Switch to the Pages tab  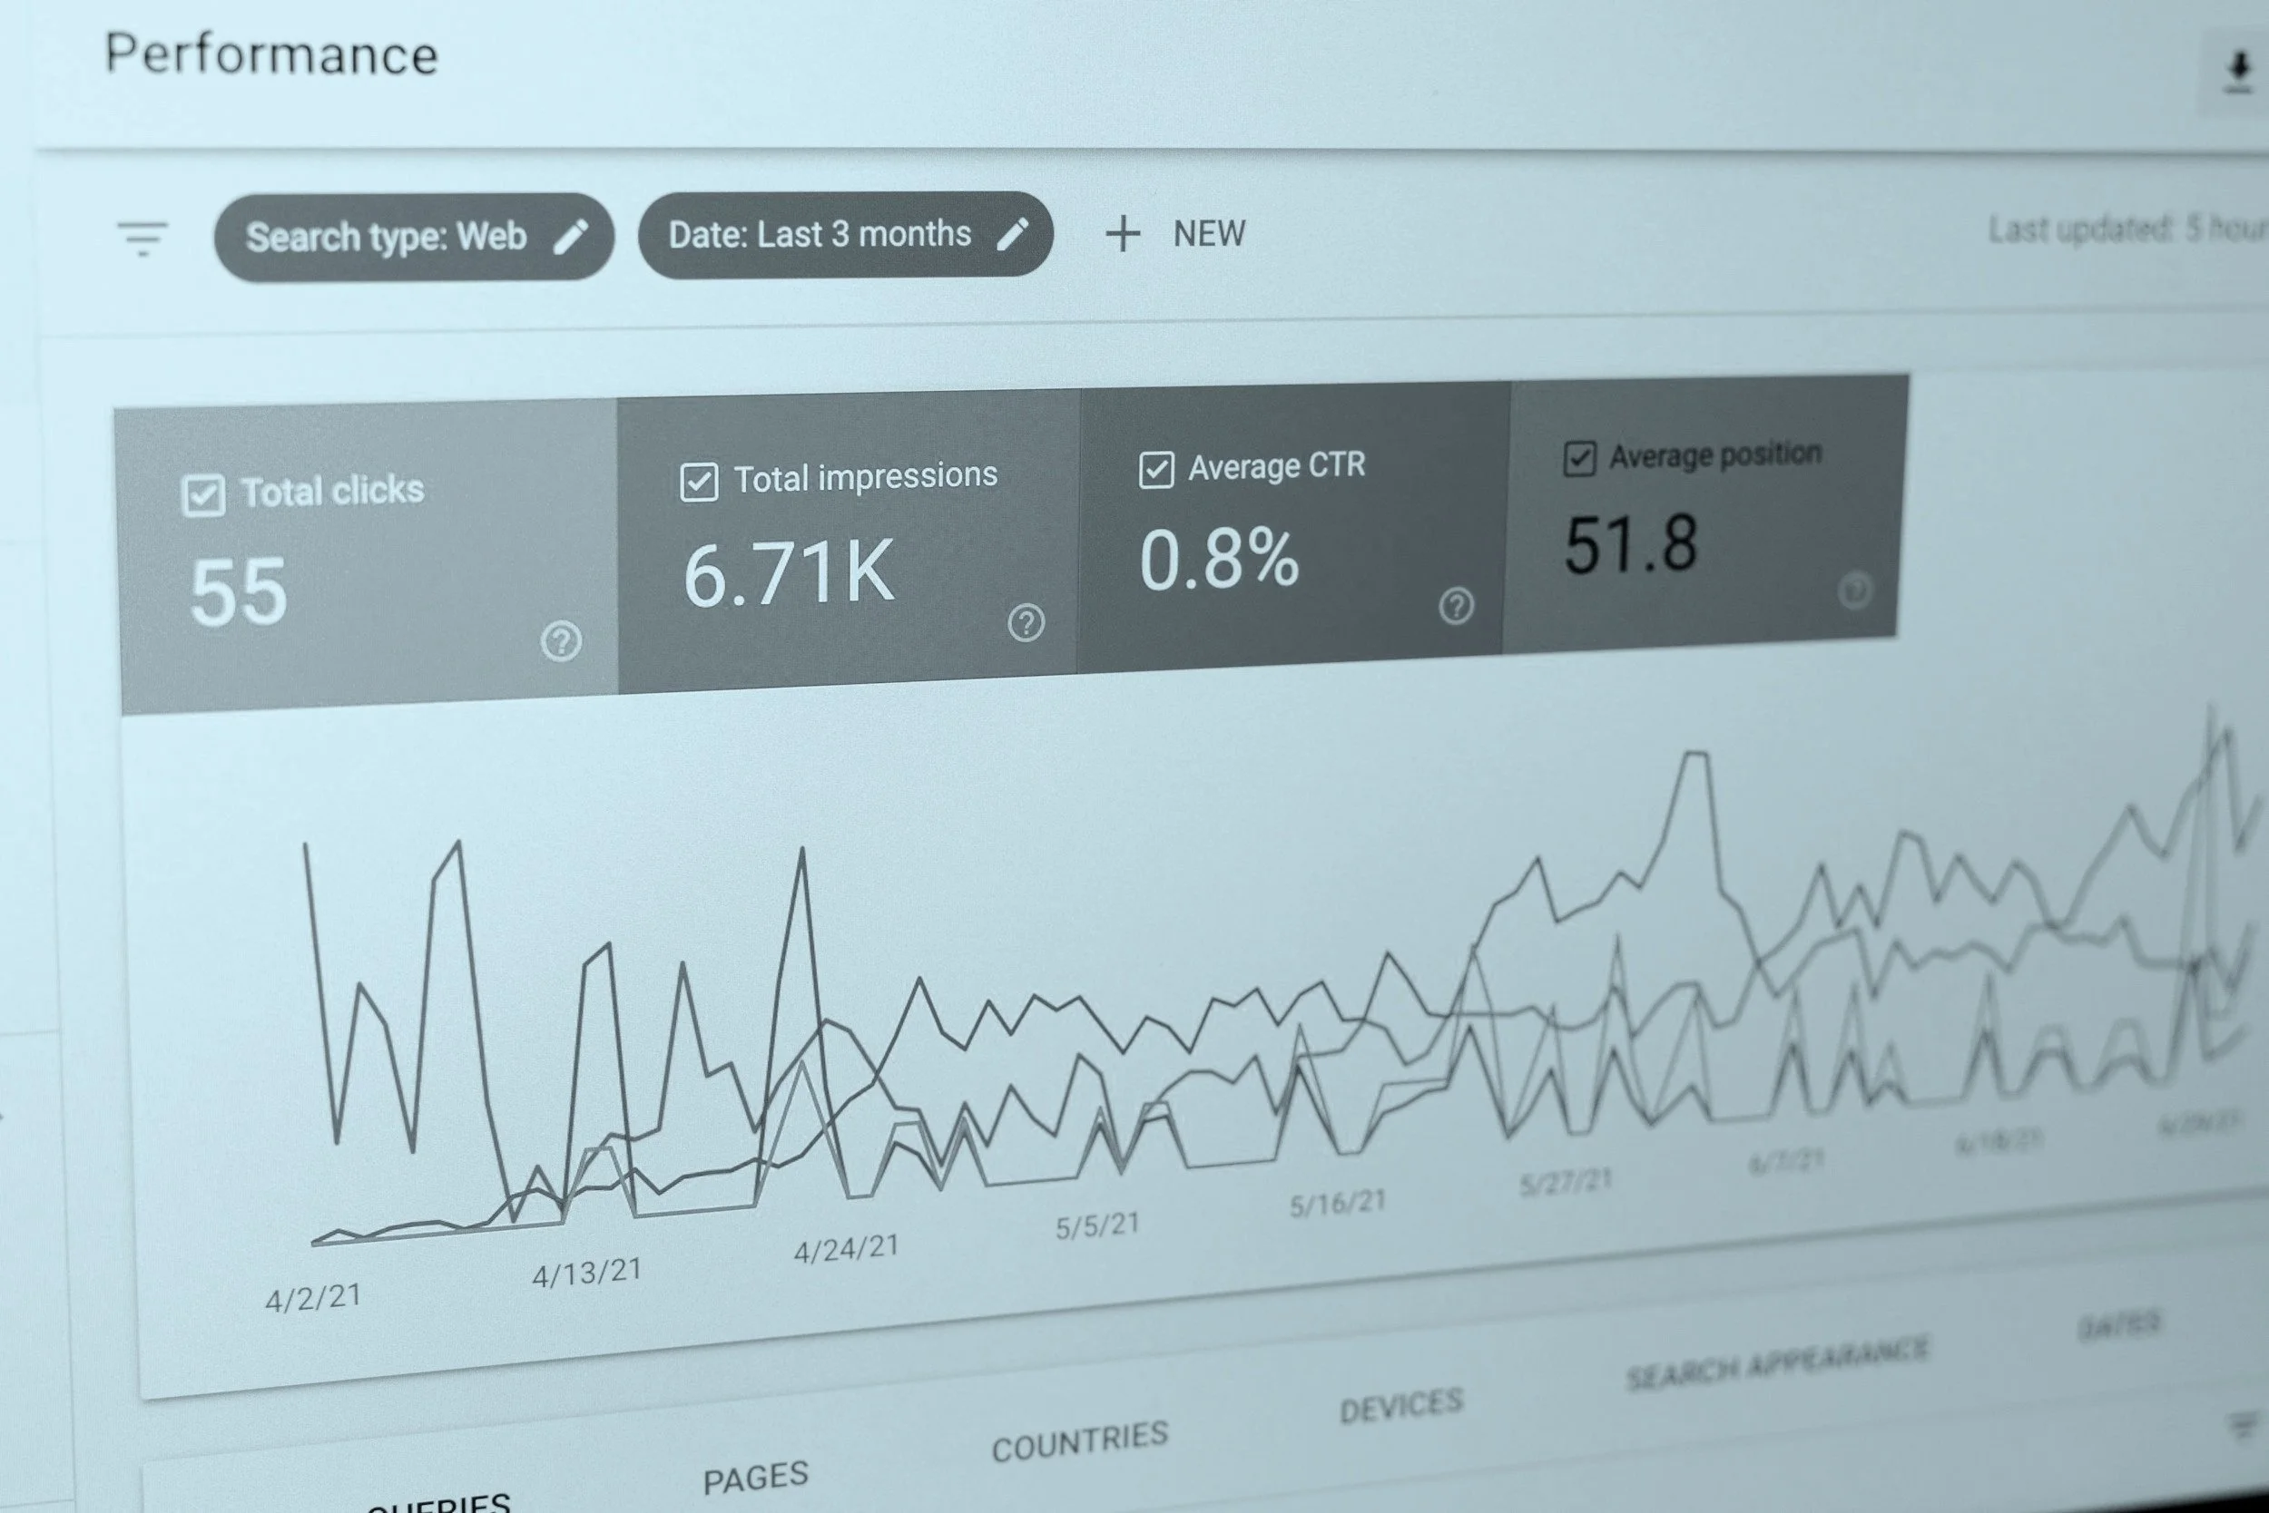click(755, 1478)
